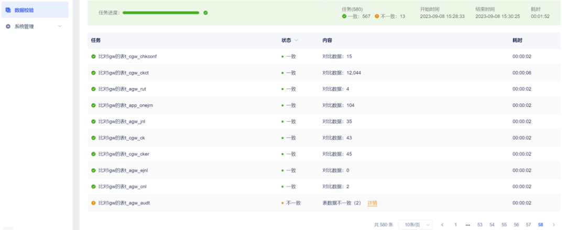Go to page 55
This screenshot has width=566, height=230.
coord(504,225)
